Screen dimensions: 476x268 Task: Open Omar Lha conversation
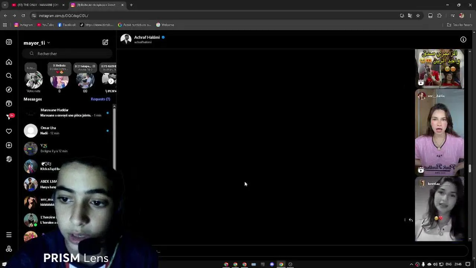[x=67, y=131]
